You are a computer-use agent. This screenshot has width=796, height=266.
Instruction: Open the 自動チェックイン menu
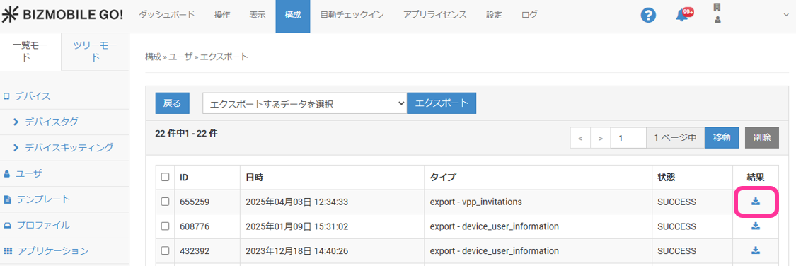pos(352,16)
